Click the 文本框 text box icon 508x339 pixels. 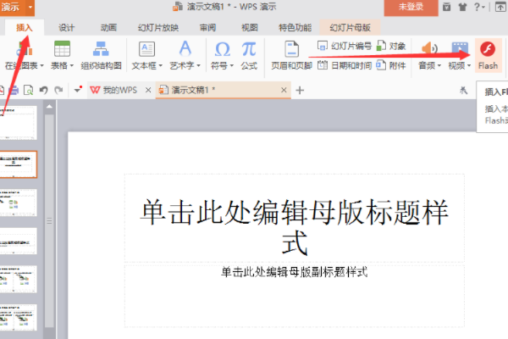pos(146,49)
